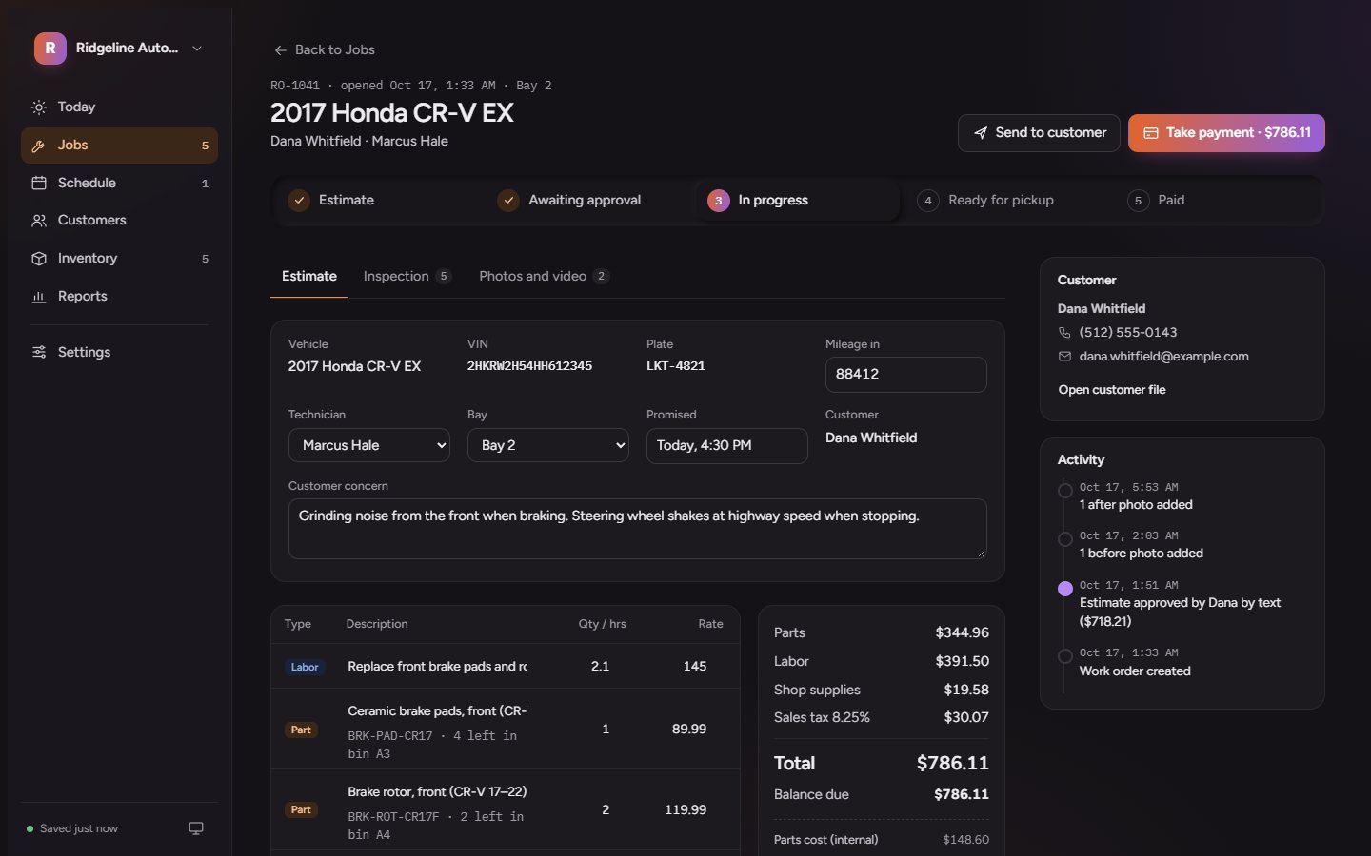
Task: Click the card icon on Take payment
Action: click(1151, 133)
